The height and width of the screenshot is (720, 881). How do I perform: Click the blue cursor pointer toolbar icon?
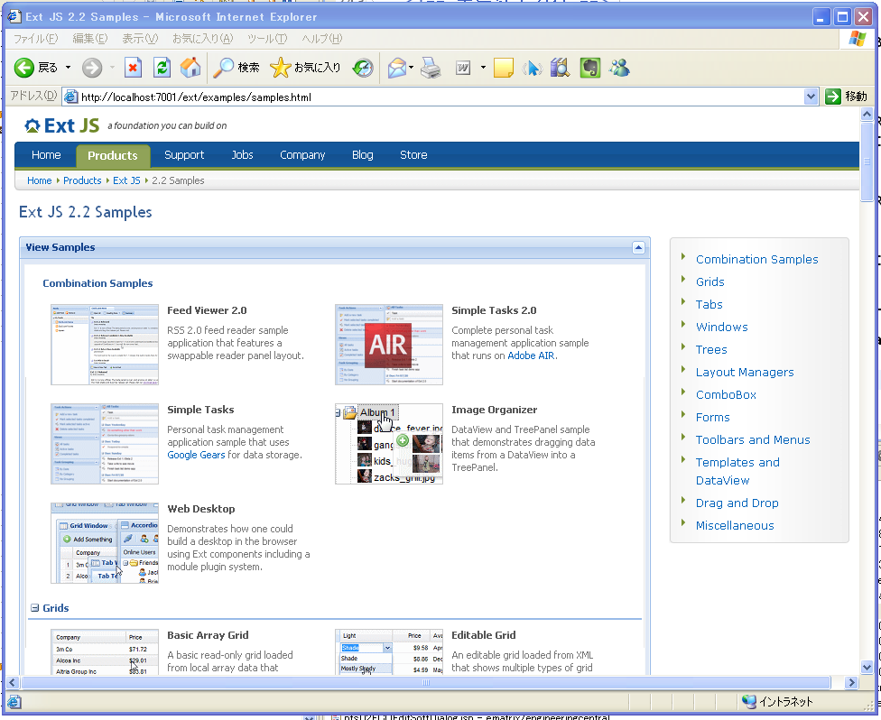click(x=532, y=68)
